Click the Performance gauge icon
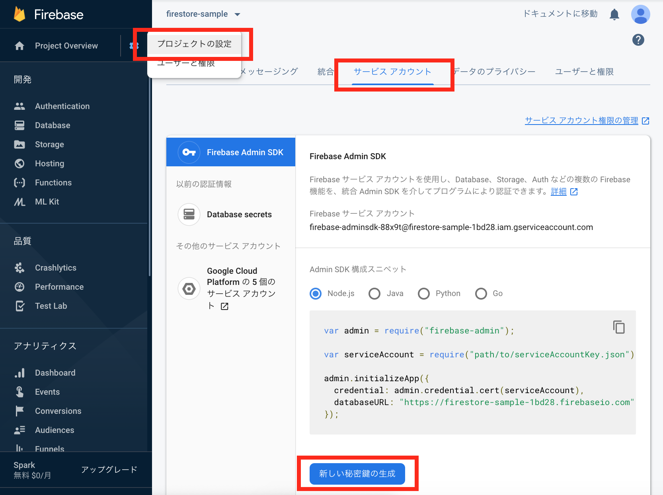The width and height of the screenshot is (663, 495). (19, 287)
